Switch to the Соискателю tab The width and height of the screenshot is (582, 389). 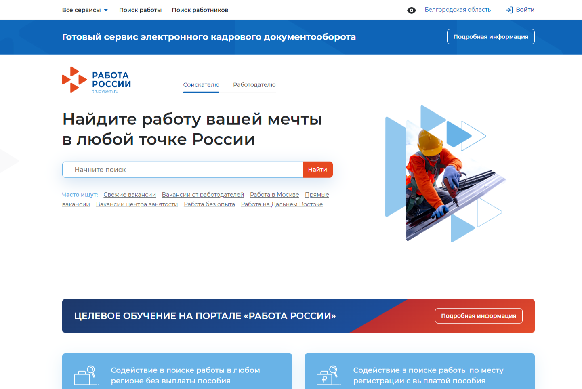[x=201, y=85]
